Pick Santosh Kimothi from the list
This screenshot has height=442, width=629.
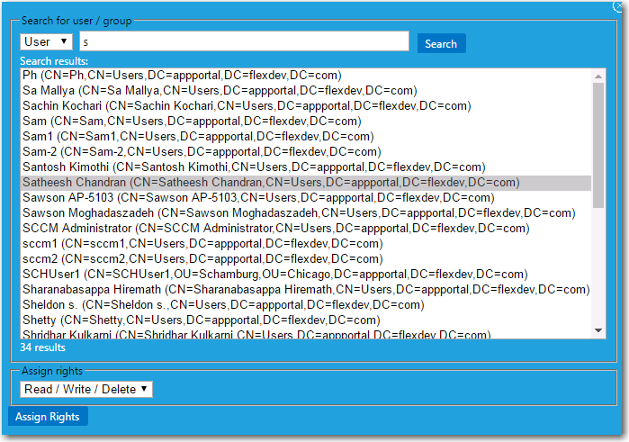click(x=254, y=167)
